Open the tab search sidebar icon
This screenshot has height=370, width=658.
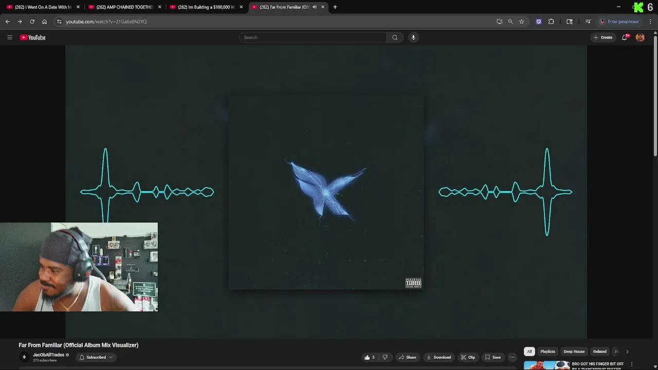click(570, 22)
